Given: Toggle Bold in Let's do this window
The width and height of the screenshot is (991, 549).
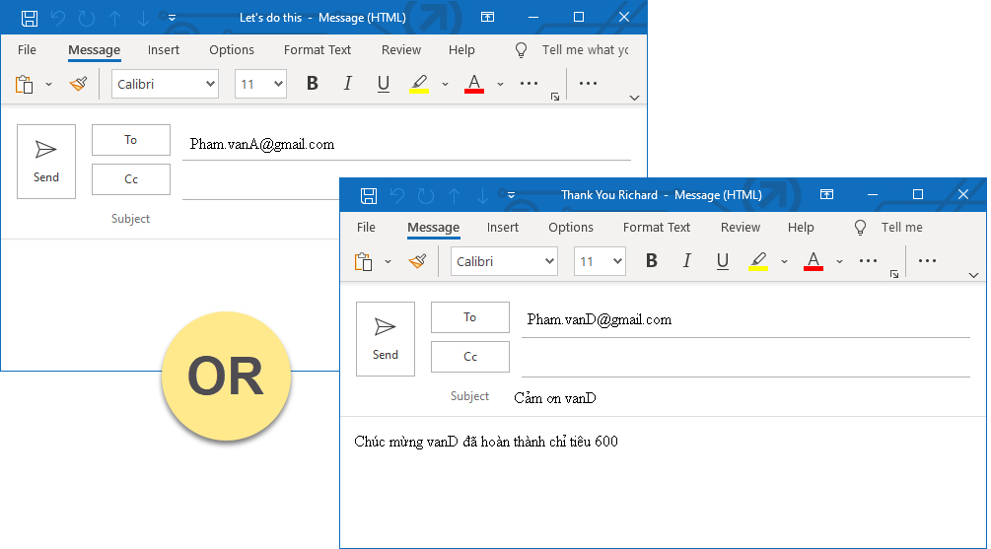Looking at the screenshot, I should tap(313, 84).
